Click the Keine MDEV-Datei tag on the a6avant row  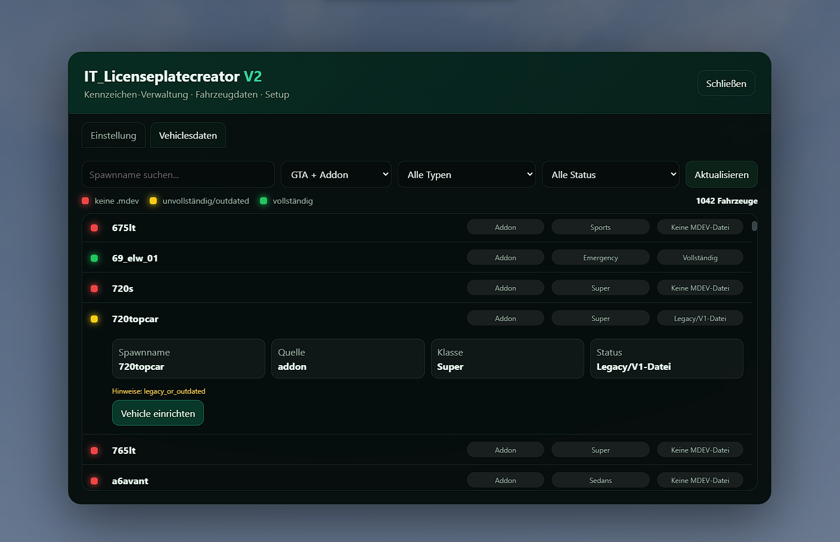click(700, 481)
